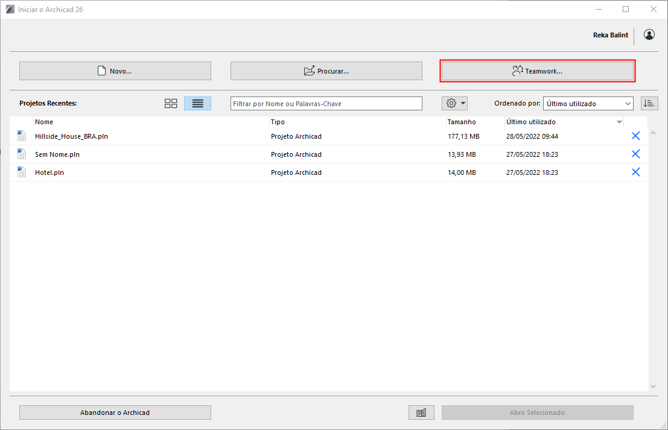Open the Teamwork... button
The width and height of the screenshot is (668, 430).
coord(537,71)
